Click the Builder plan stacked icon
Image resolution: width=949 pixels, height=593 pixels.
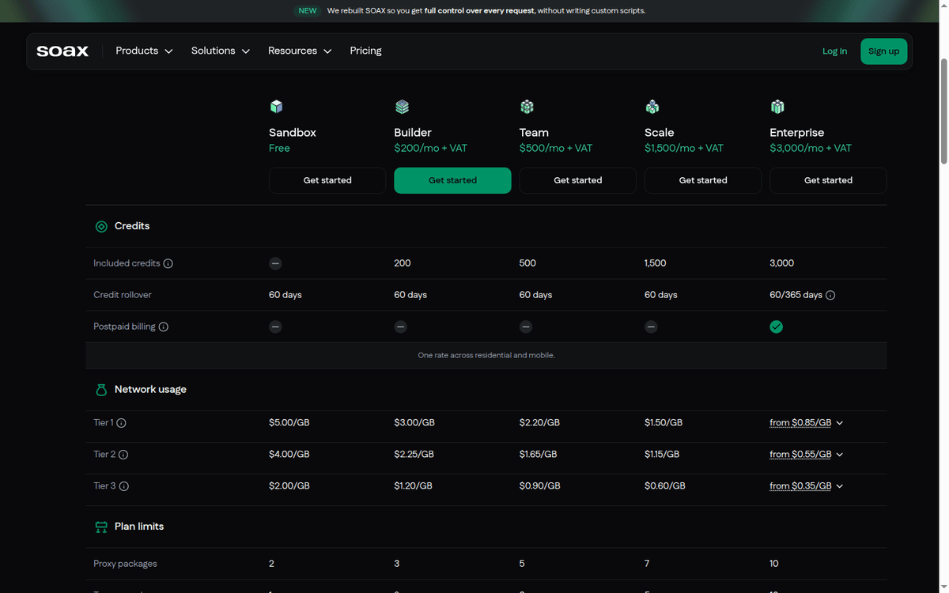point(402,106)
